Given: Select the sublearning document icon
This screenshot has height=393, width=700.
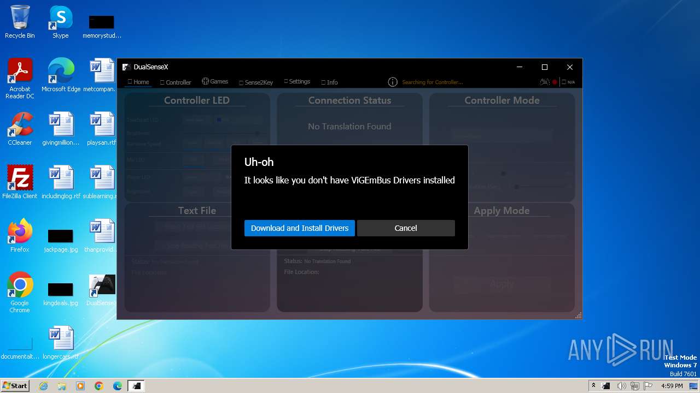Looking at the screenshot, I should pos(102,182).
